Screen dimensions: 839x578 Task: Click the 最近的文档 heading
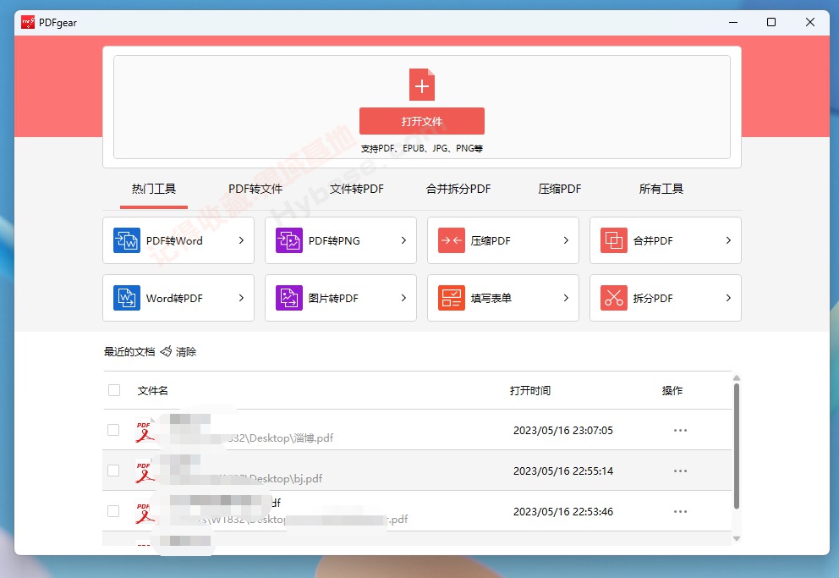(x=129, y=351)
